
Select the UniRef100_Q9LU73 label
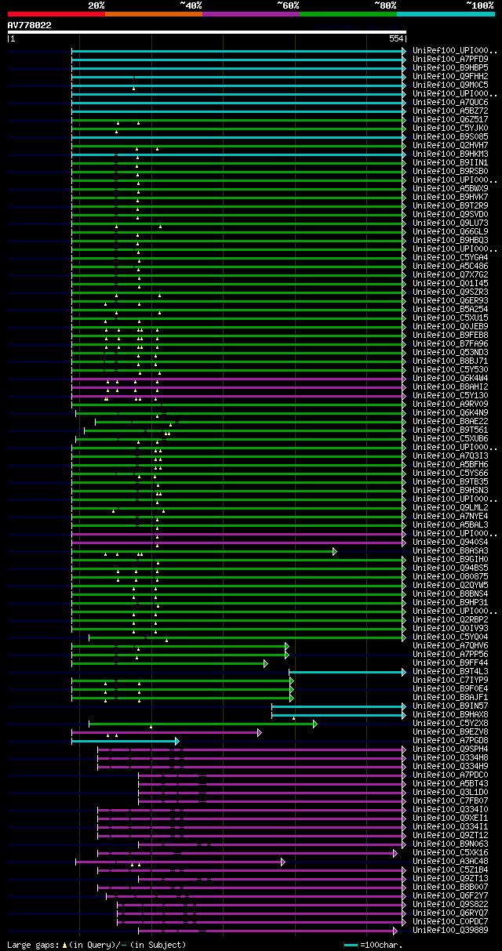pos(450,223)
